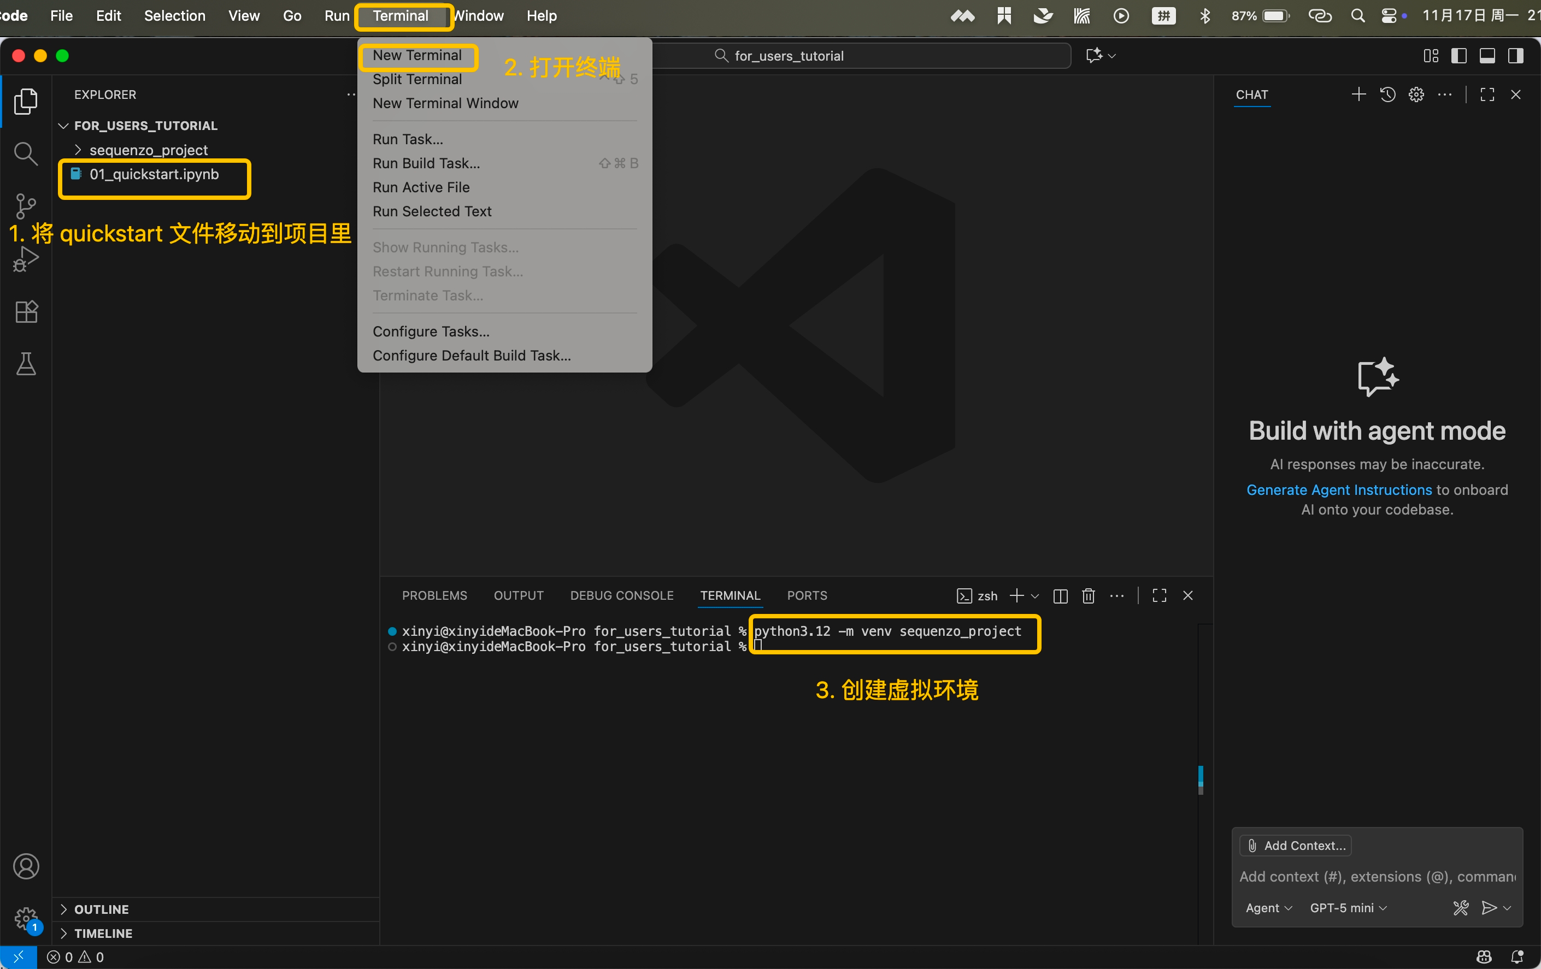Open chat history clock icon
The image size is (1541, 969).
pyautogui.click(x=1387, y=94)
